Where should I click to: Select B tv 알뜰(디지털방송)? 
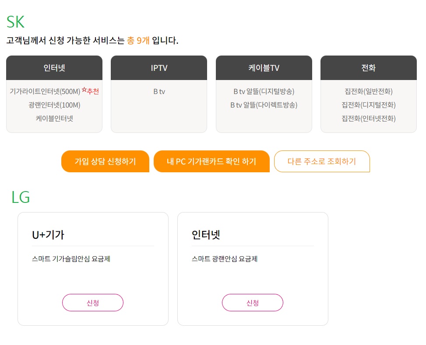point(264,91)
